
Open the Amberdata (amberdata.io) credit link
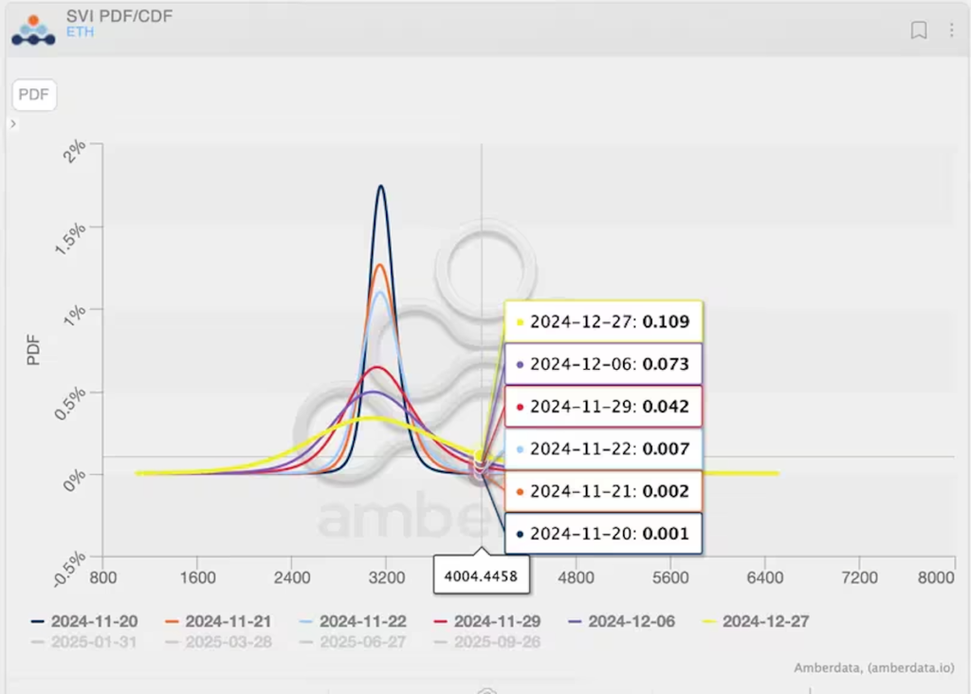tap(873, 667)
